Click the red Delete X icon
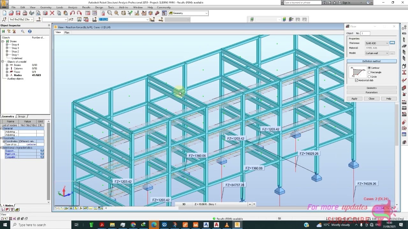Image resolution: width=408 pixels, height=229 pixels. [x=52, y=13]
